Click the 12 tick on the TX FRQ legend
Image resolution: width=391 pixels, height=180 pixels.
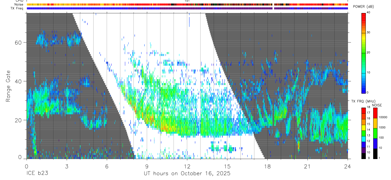tap(368, 141)
